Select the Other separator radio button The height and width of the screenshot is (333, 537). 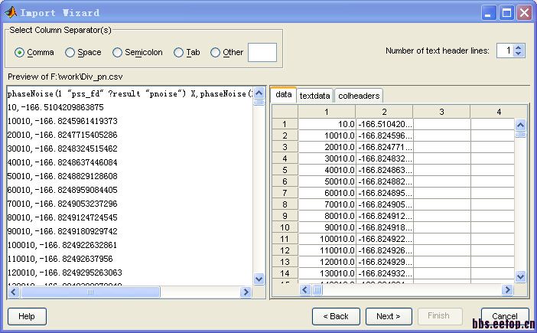coord(215,53)
